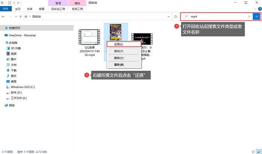Open the 回收站工具 ribbon tab
Image resolution: width=262 pixels, height=154 pixels.
(x=58, y=9)
